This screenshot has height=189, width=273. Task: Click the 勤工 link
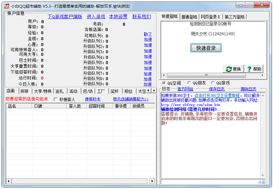click(x=148, y=34)
